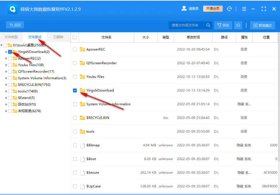Viewport: 280px width, 195px height.
Task: Expand the tools(17469) tree node
Action: point(6,91)
